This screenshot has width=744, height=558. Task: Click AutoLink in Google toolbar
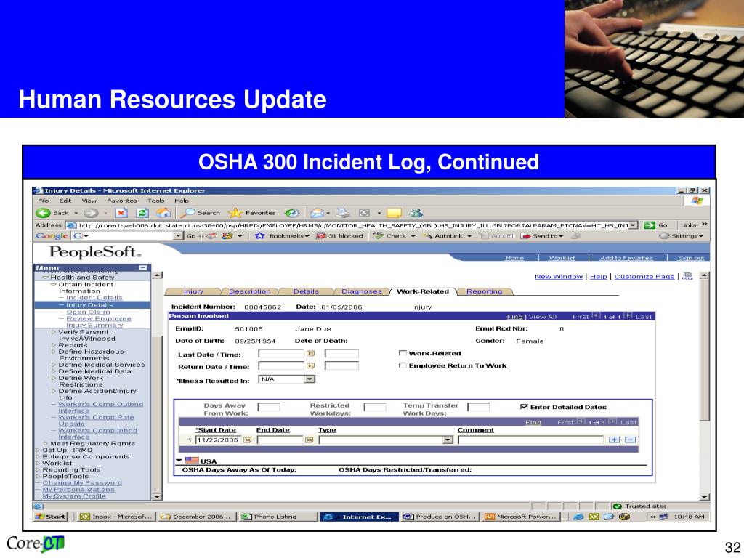point(444,236)
